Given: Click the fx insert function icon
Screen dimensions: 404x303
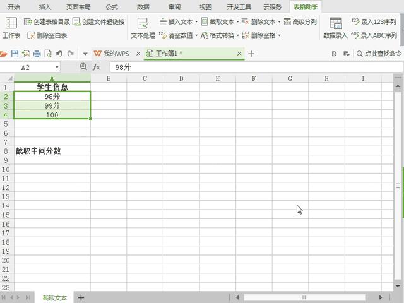Looking at the screenshot, I should 97,68.
